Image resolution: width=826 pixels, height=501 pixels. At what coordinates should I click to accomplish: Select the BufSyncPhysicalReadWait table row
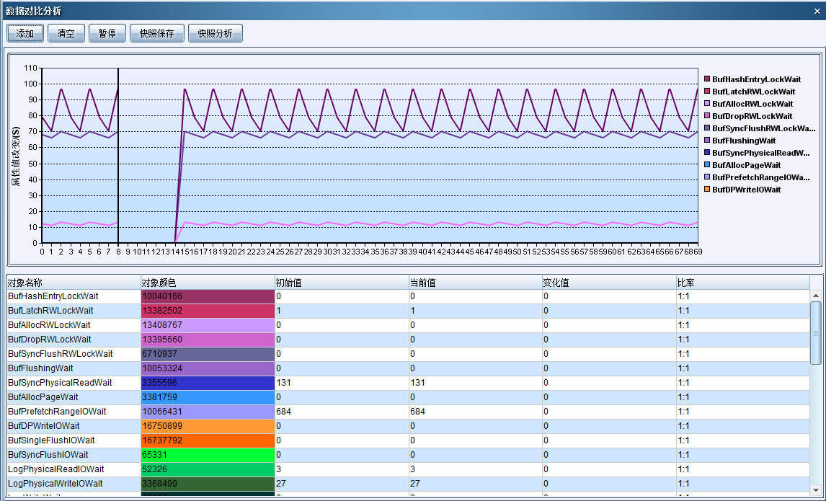tap(60, 383)
